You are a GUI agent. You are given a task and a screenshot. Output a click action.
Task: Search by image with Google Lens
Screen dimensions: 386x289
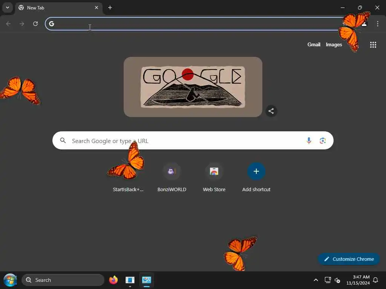(323, 140)
